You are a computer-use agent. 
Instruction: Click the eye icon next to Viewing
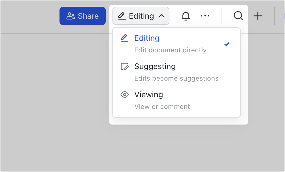(x=125, y=94)
